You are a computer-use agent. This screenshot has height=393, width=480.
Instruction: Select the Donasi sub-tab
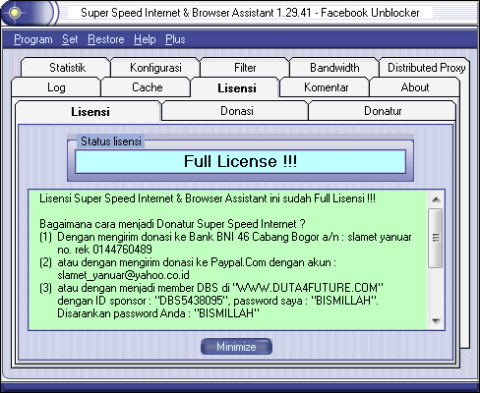(x=236, y=111)
